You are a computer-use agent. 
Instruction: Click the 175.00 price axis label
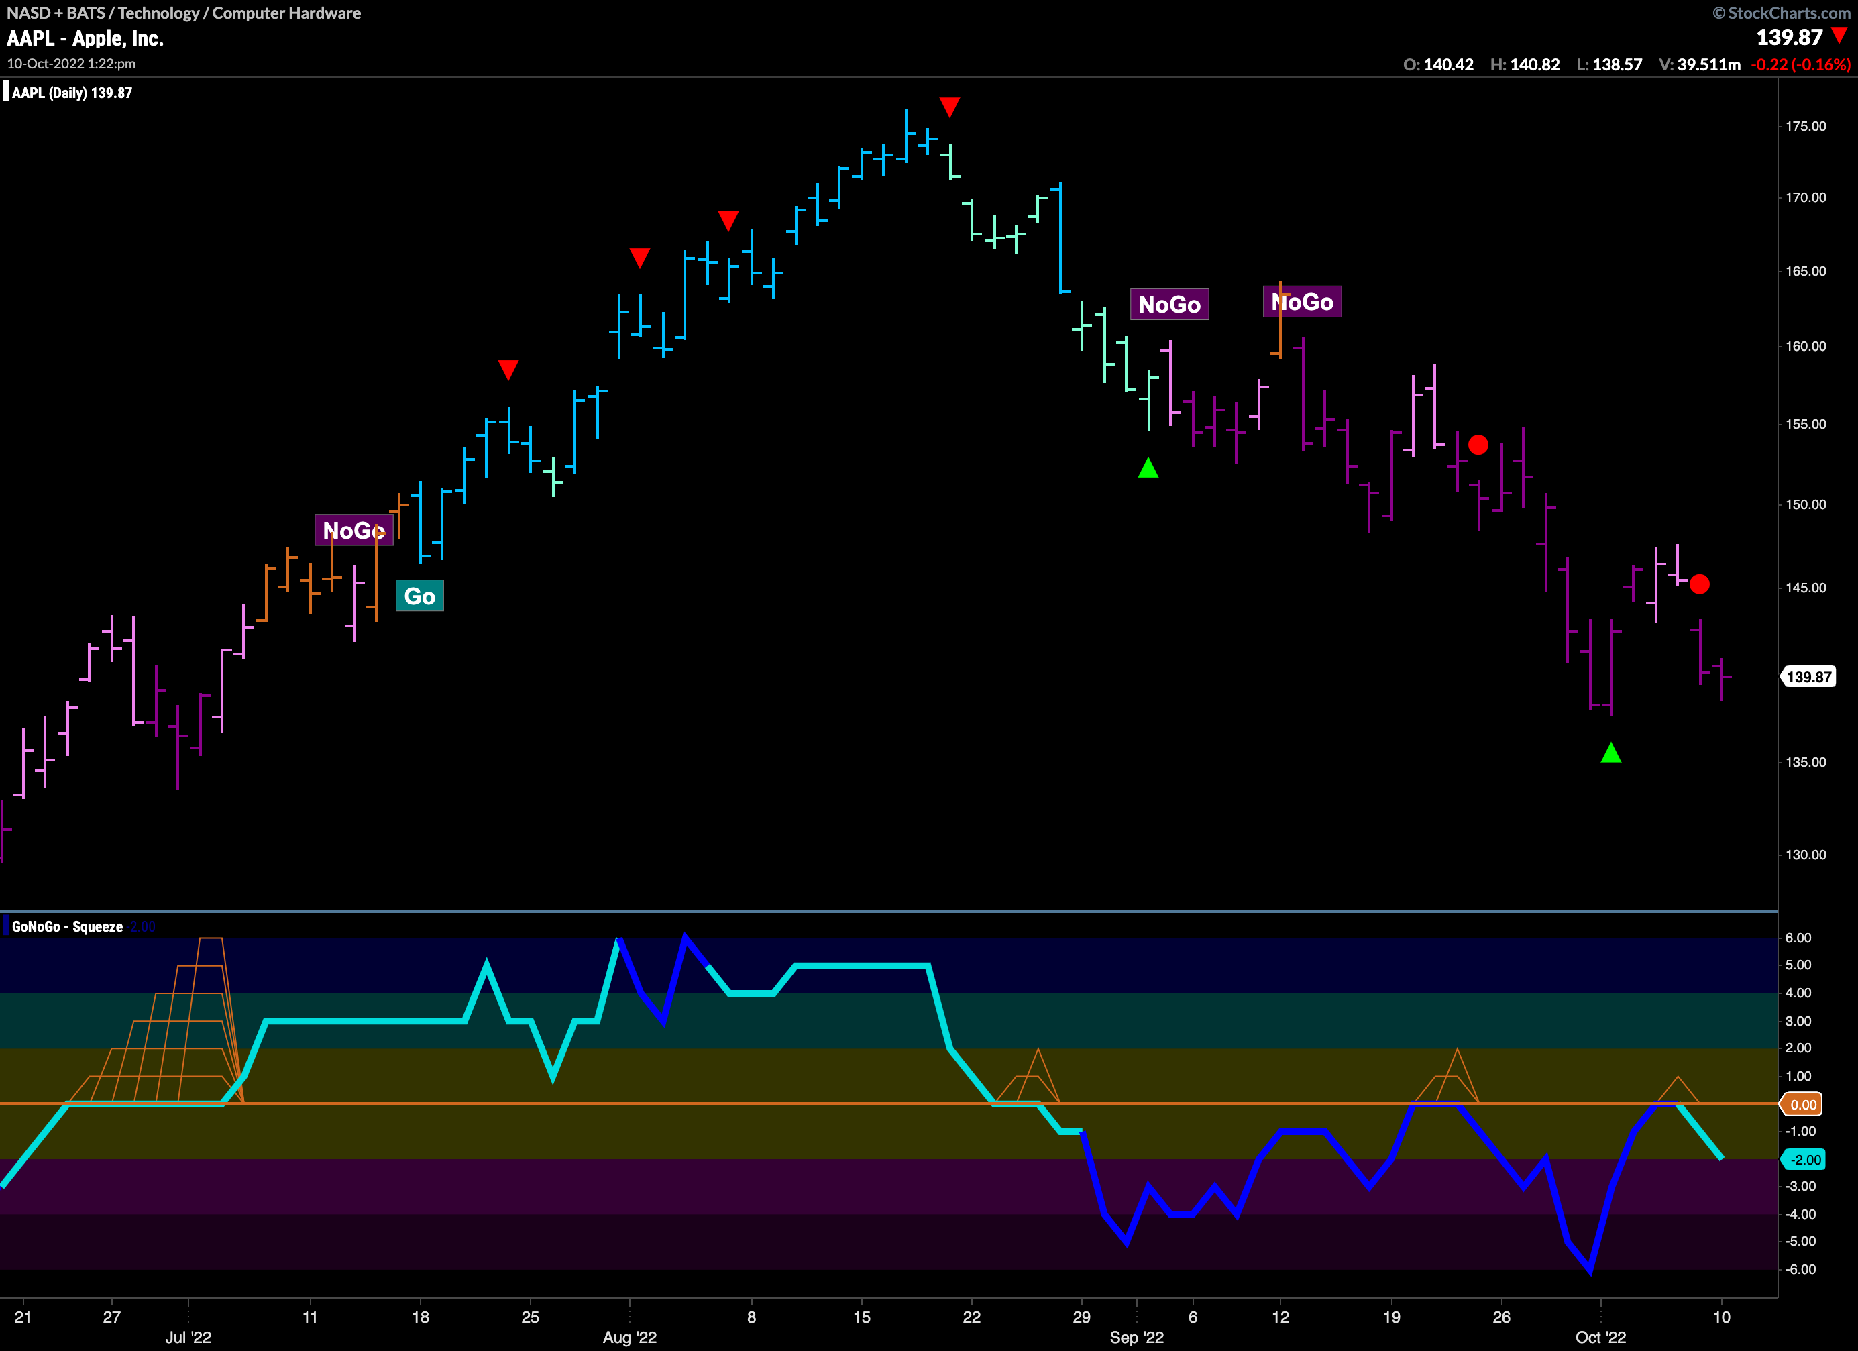click(1806, 126)
